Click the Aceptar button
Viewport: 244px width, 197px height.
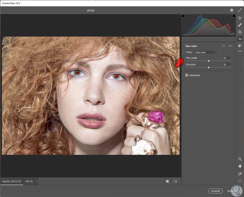click(216, 191)
